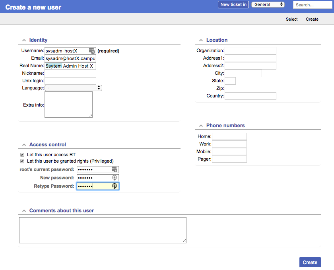Click the Nickname input field

70,73
